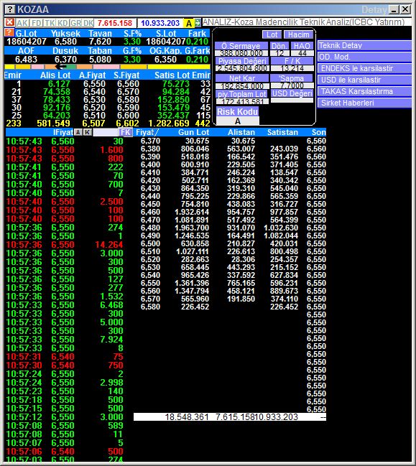This screenshot has height=466, width=416.
Task: Select the GR toolbar button
Action: 76,23
